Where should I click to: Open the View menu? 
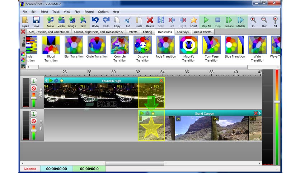(67, 12)
